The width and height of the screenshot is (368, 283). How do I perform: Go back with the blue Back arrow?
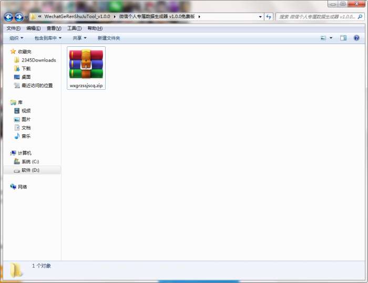click(9, 17)
